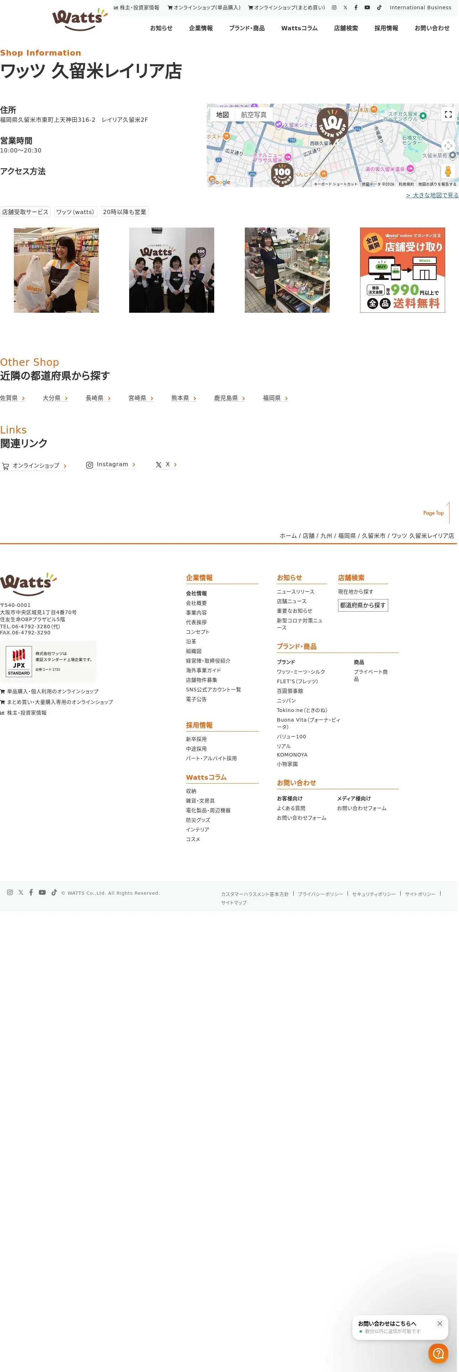Select 鹿児島県 prefecture link

[230, 398]
